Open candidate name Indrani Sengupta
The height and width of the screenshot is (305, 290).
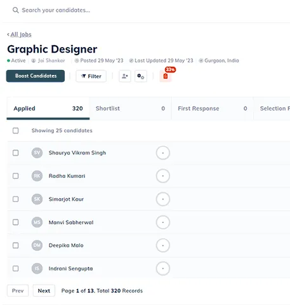pyautogui.click(x=70, y=269)
